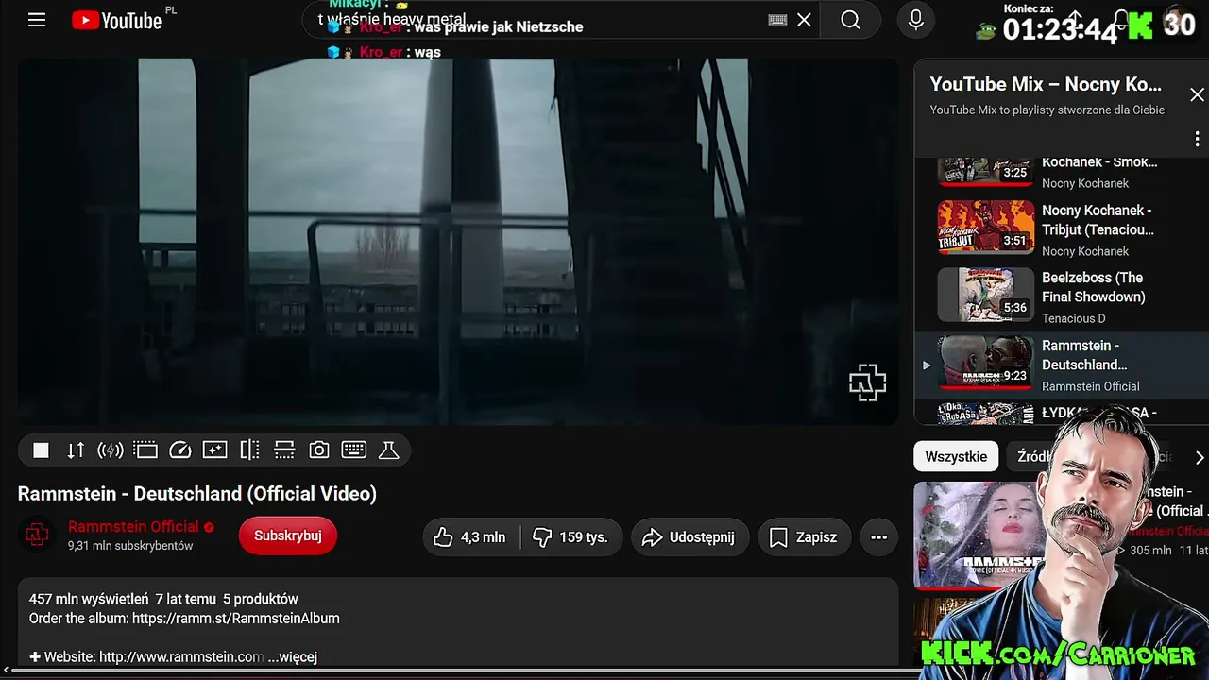Start voice search with the microphone
The width and height of the screenshot is (1209, 680).
(915, 20)
